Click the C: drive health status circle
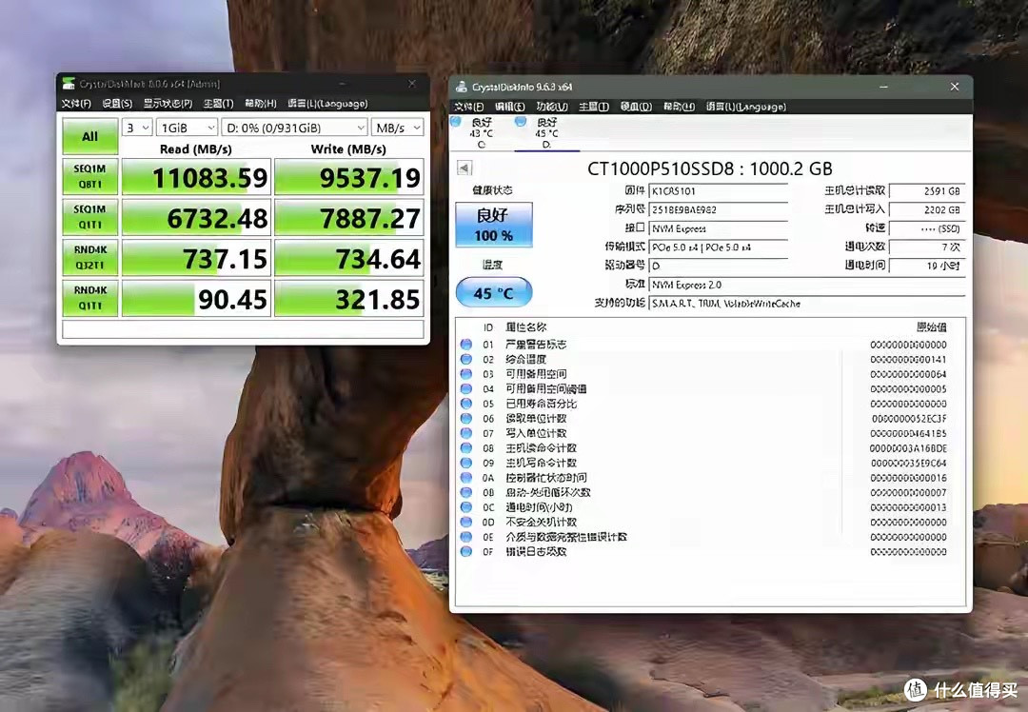 [456, 121]
